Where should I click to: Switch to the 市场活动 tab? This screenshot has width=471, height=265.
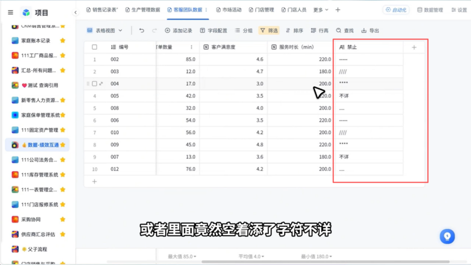[229, 10]
